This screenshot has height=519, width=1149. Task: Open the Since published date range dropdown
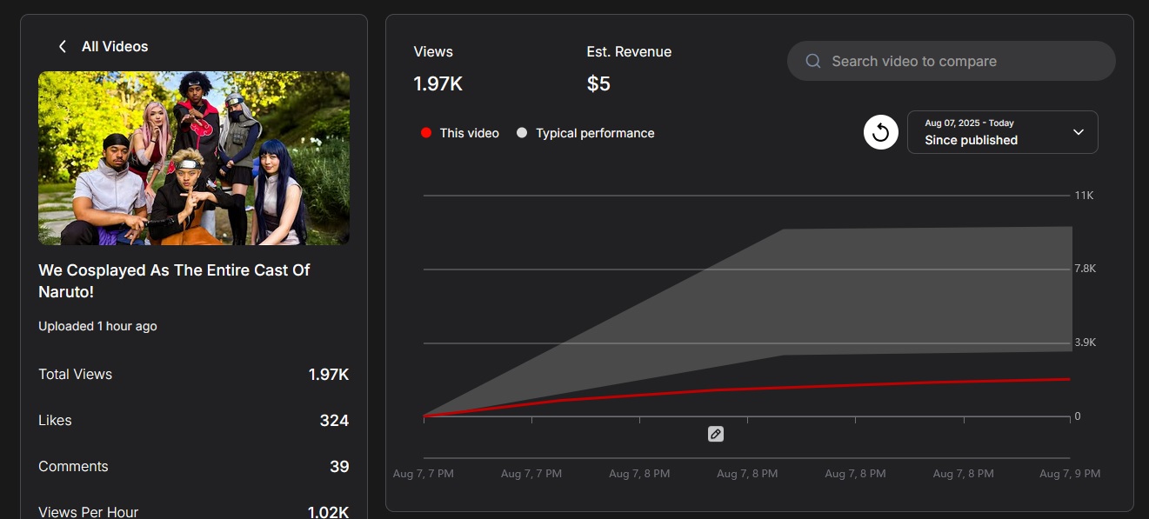pyautogui.click(x=1002, y=132)
